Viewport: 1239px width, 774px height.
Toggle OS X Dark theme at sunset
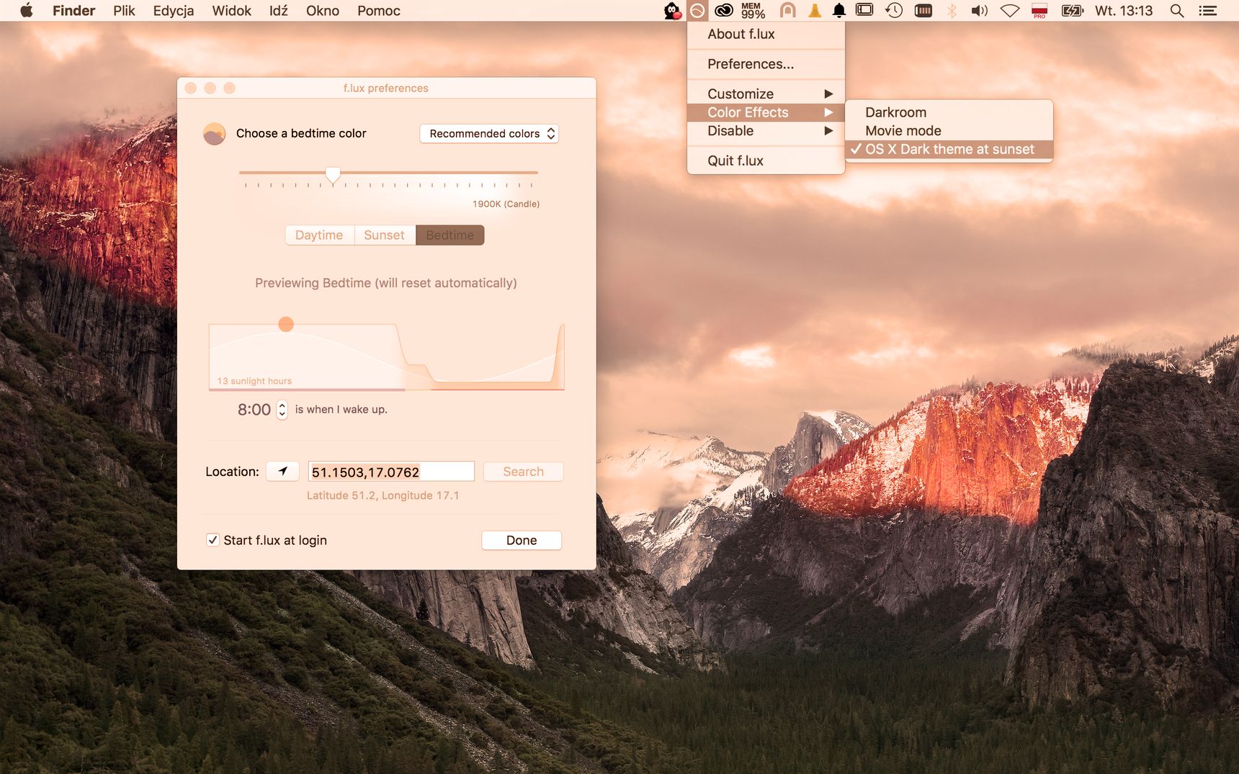[x=949, y=149]
